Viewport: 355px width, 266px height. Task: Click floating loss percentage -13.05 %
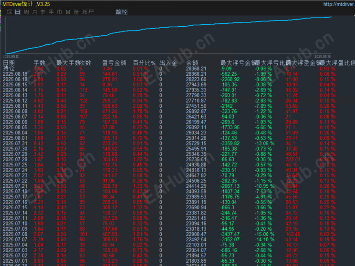[264, 143]
